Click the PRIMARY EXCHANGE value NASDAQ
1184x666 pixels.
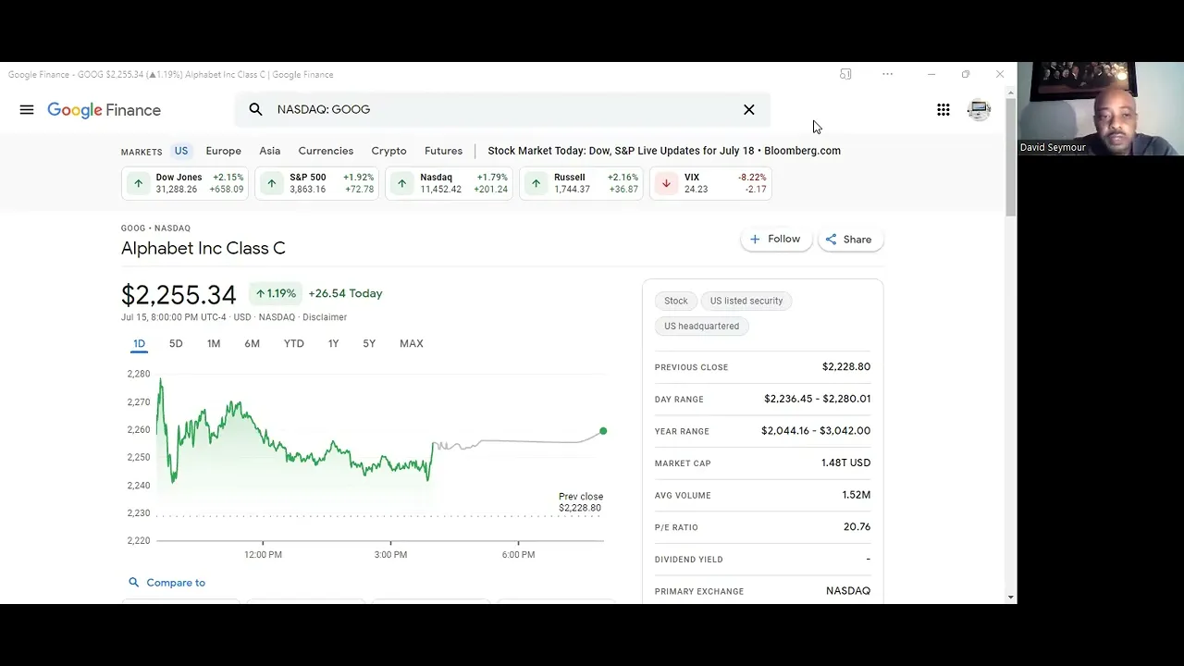[848, 590]
